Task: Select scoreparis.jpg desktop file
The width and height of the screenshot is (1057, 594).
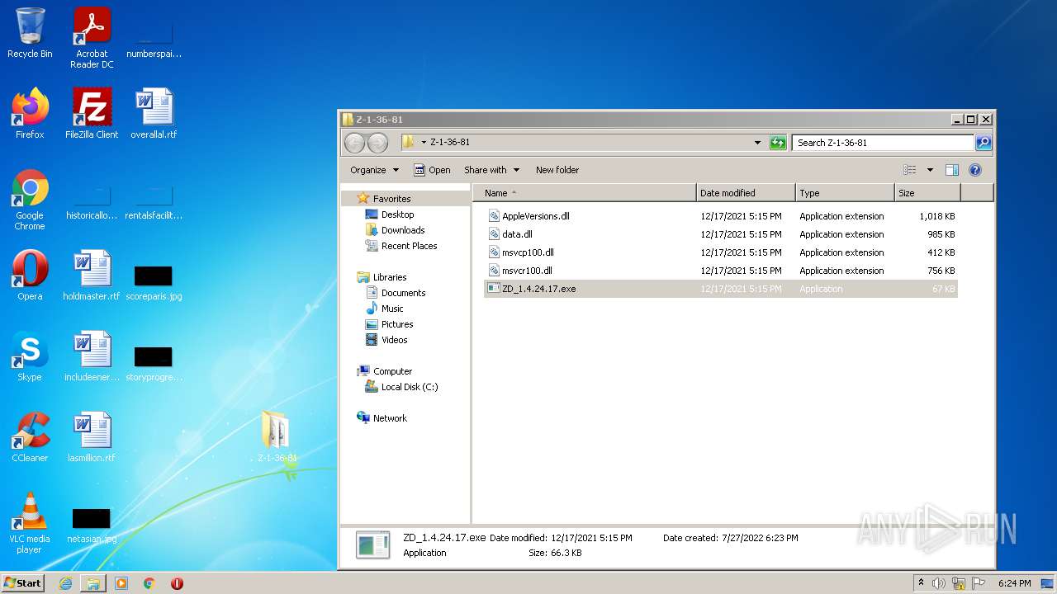Action: (154, 283)
